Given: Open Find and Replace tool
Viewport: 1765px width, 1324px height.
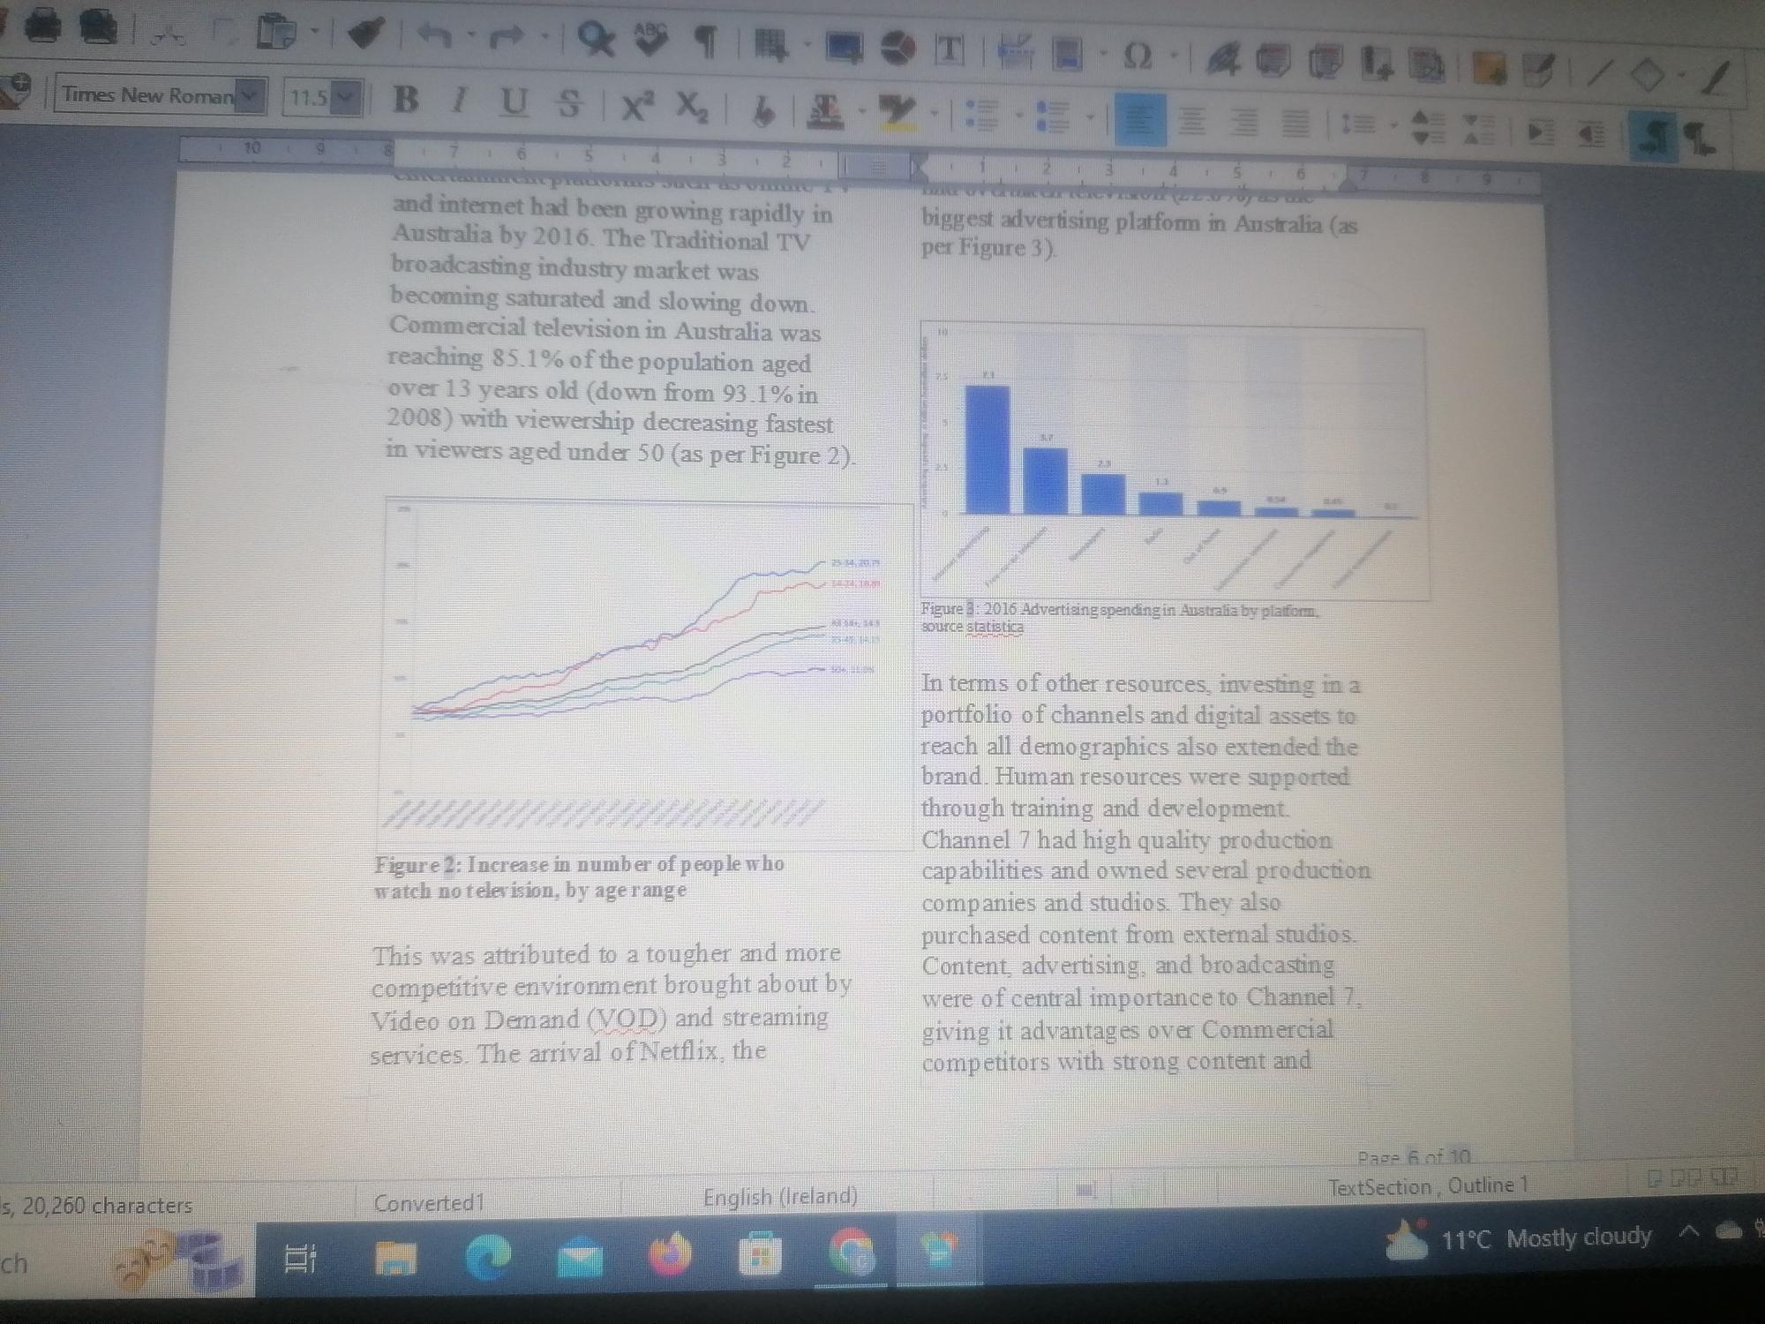Looking at the screenshot, I should [597, 39].
